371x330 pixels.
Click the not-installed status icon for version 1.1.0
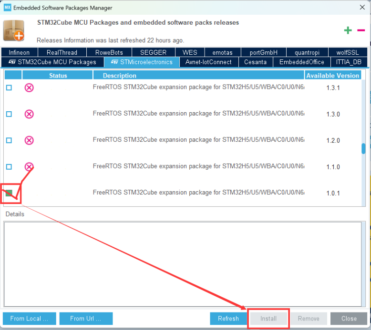tap(29, 167)
